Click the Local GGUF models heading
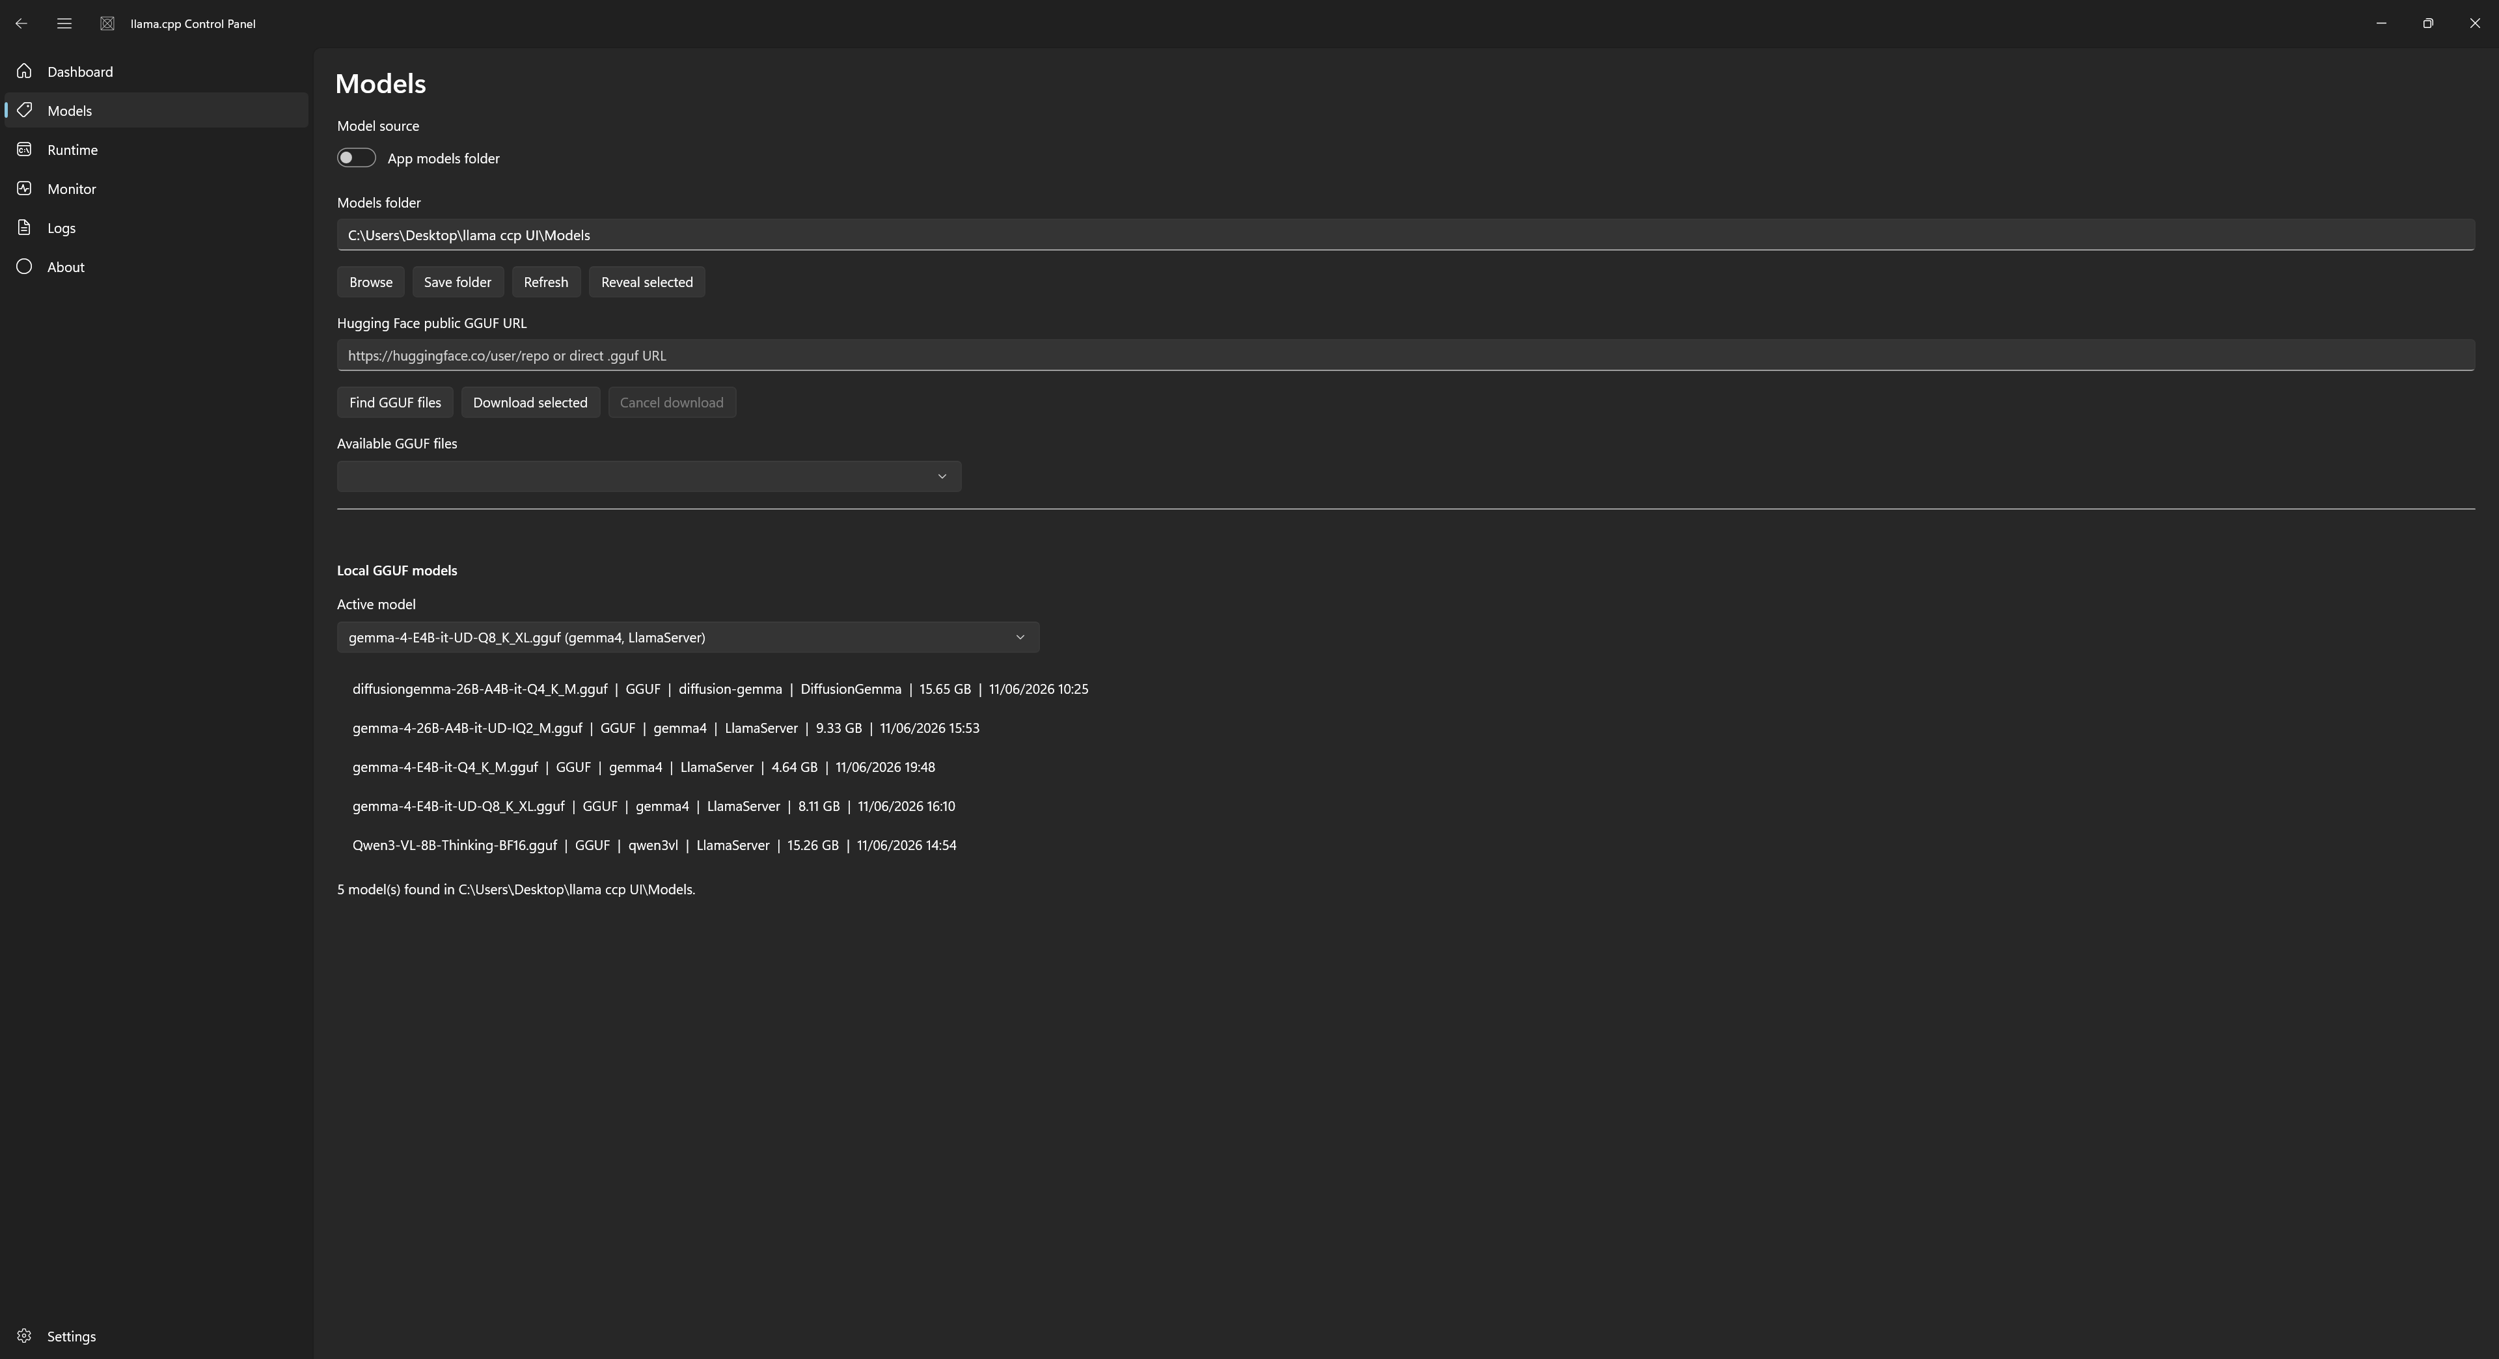The height and width of the screenshot is (1359, 2499). click(x=397, y=570)
